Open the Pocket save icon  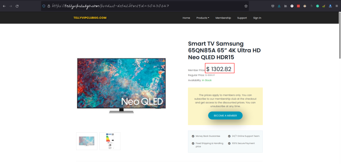click(x=273, y=6)
